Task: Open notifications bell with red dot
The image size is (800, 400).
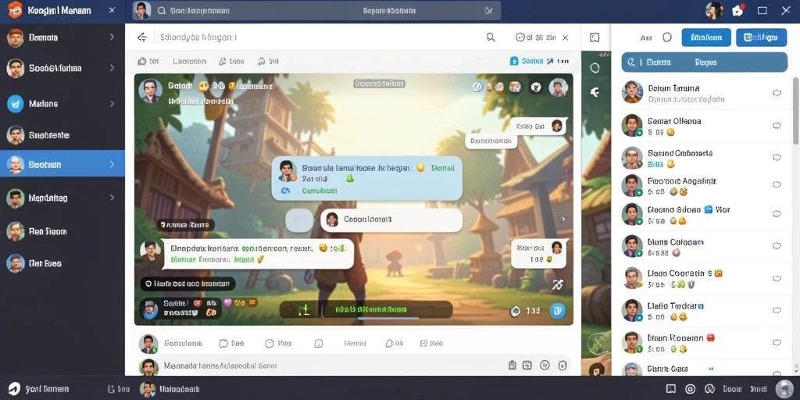Action: [737, 10]
